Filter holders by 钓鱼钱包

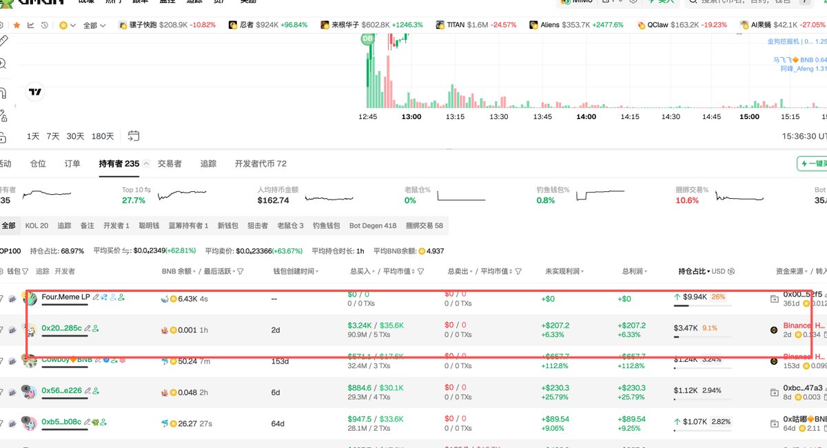(x=327, y=226)
